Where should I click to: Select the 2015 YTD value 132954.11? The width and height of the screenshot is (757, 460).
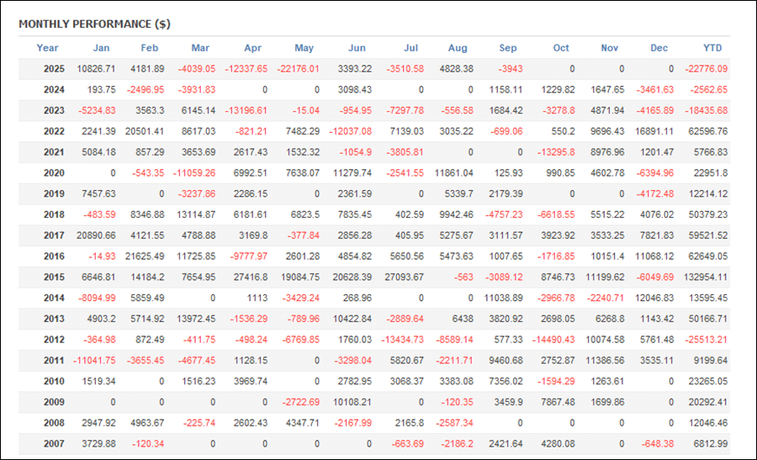coord(704,276)
